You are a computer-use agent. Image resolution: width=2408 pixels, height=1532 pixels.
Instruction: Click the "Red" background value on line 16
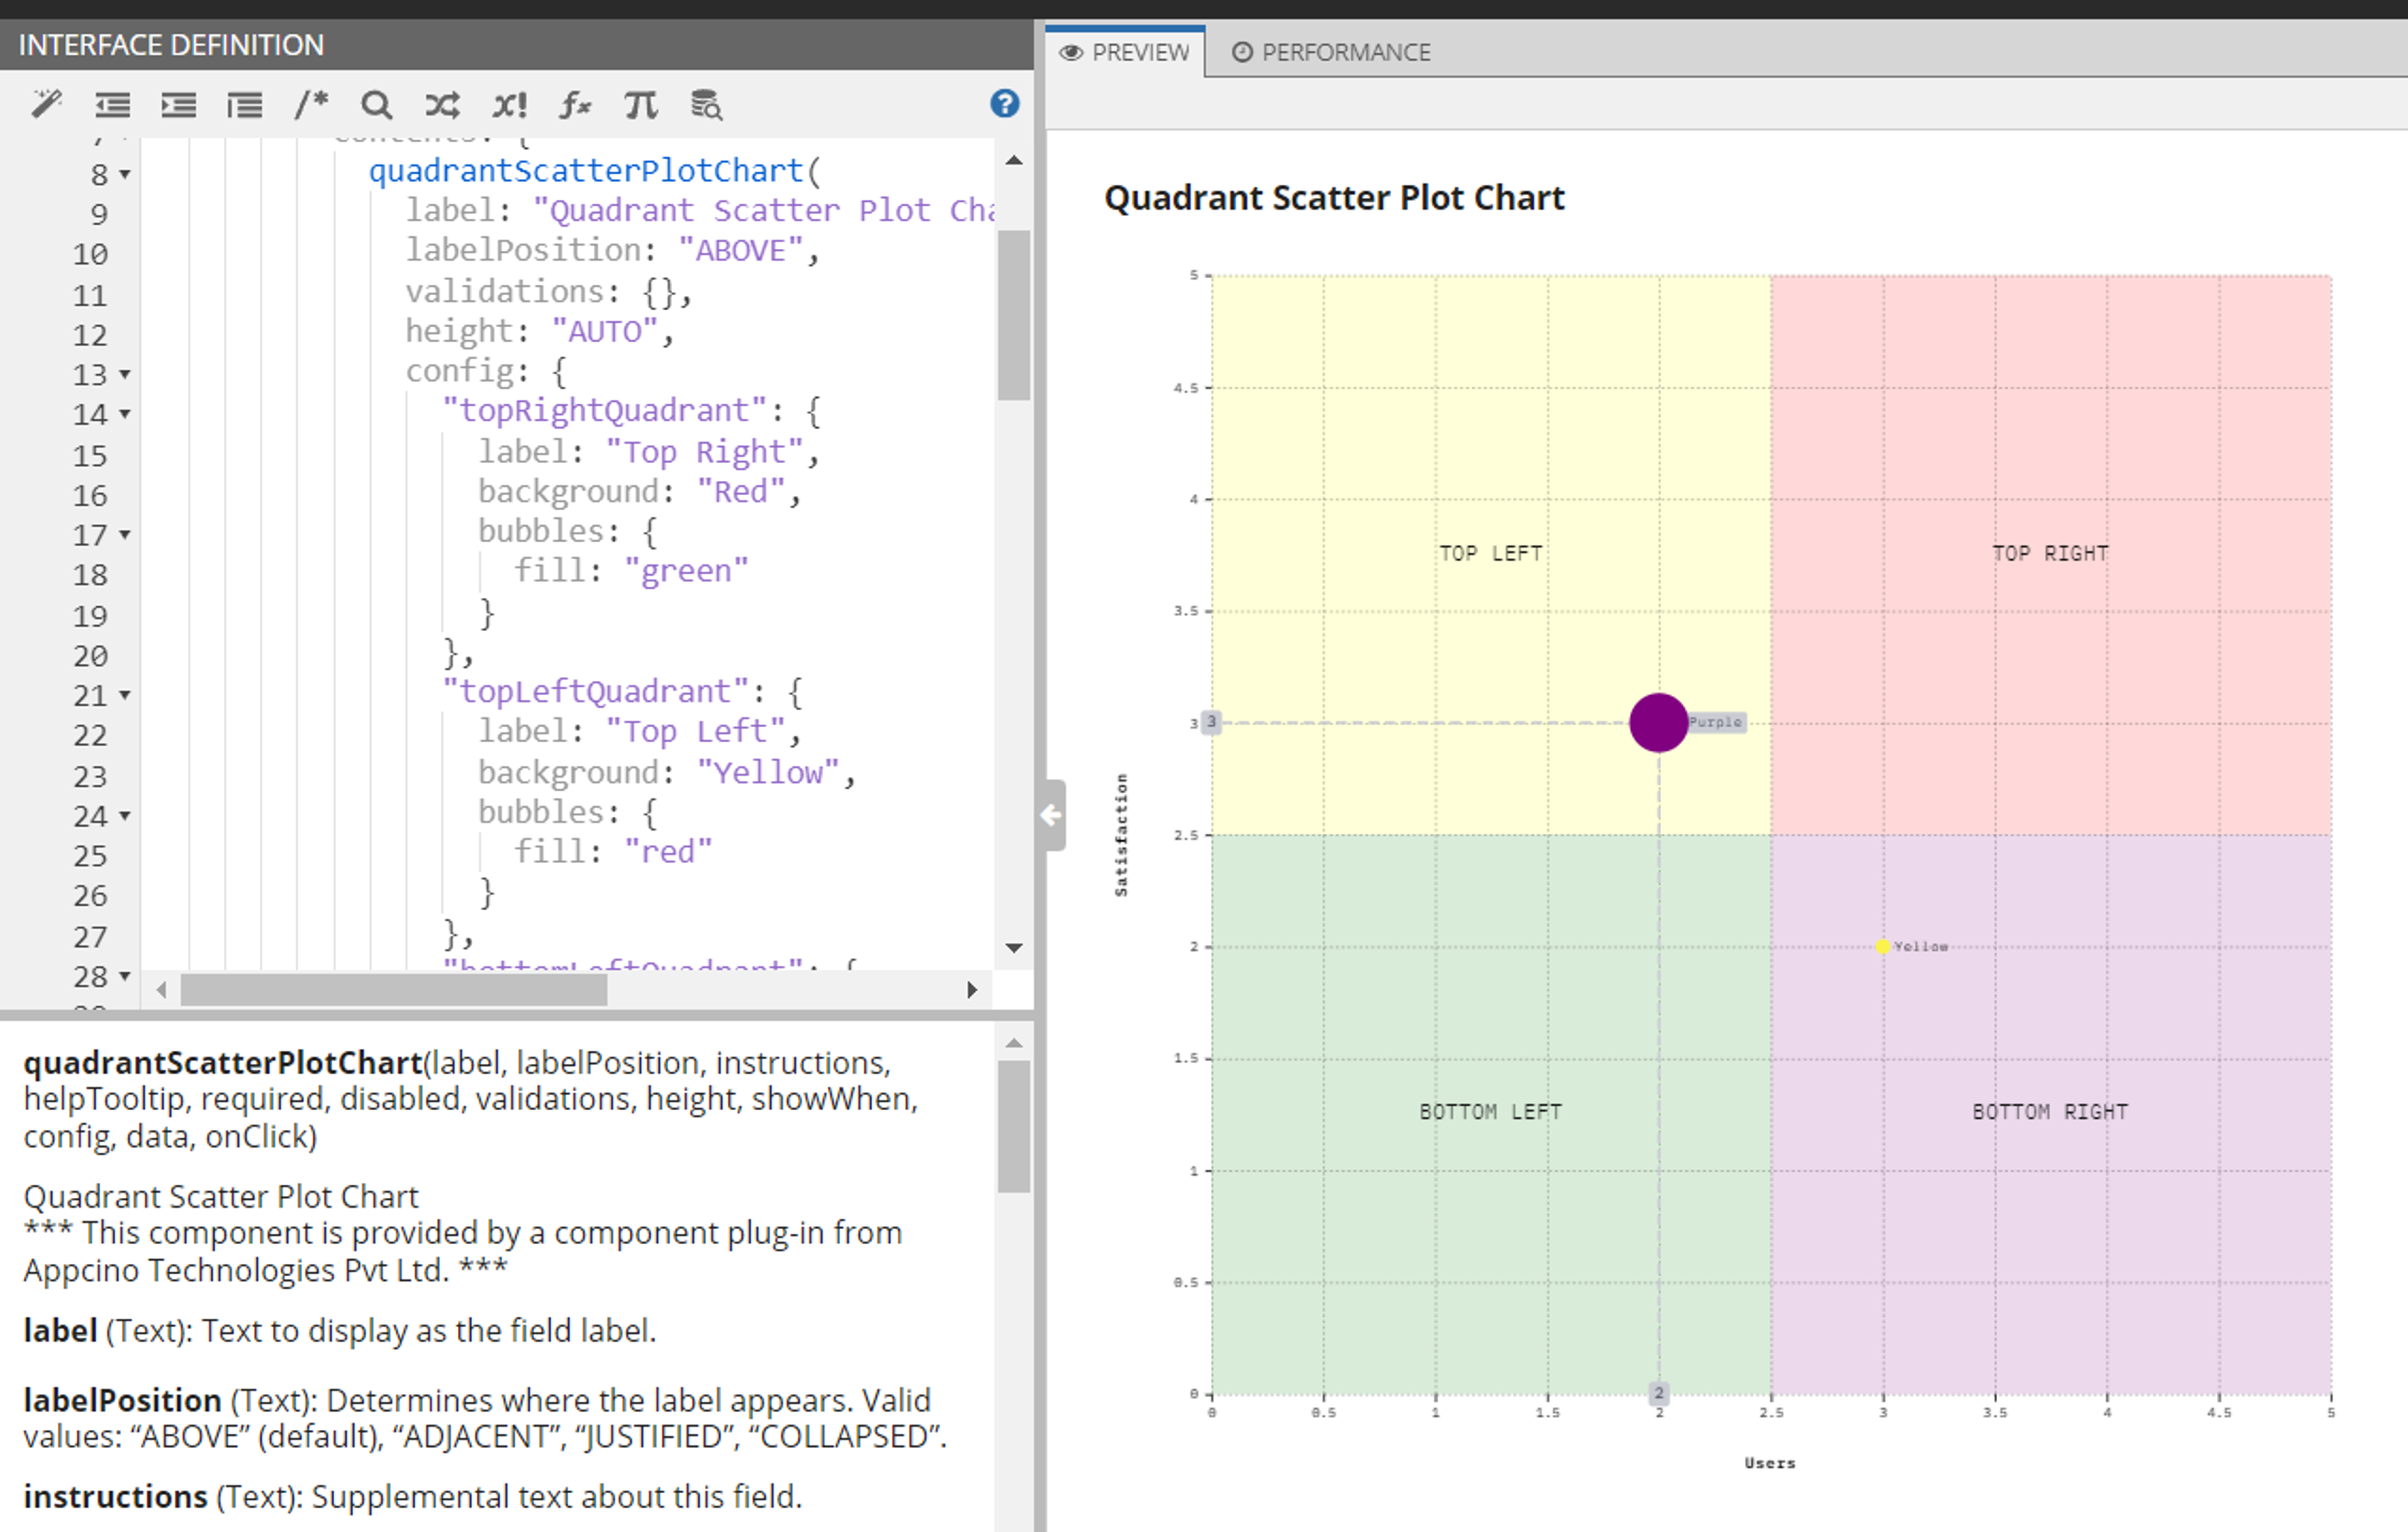point(740,491)
